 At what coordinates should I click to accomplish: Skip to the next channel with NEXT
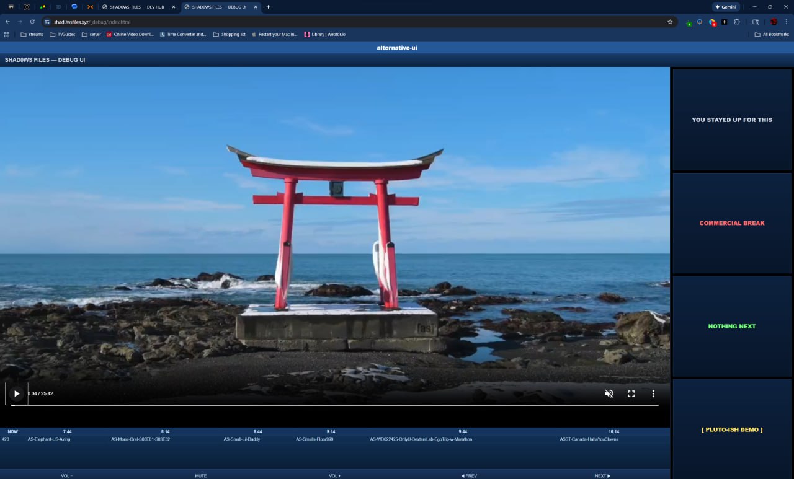click(602, 475)
